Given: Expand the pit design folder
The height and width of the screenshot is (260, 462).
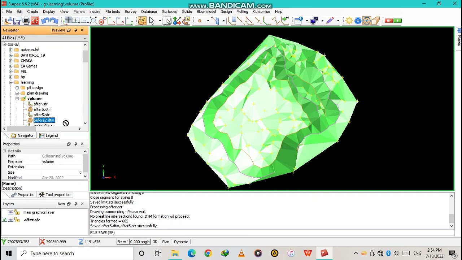Looking at the screenshot, I should (17, 88).
